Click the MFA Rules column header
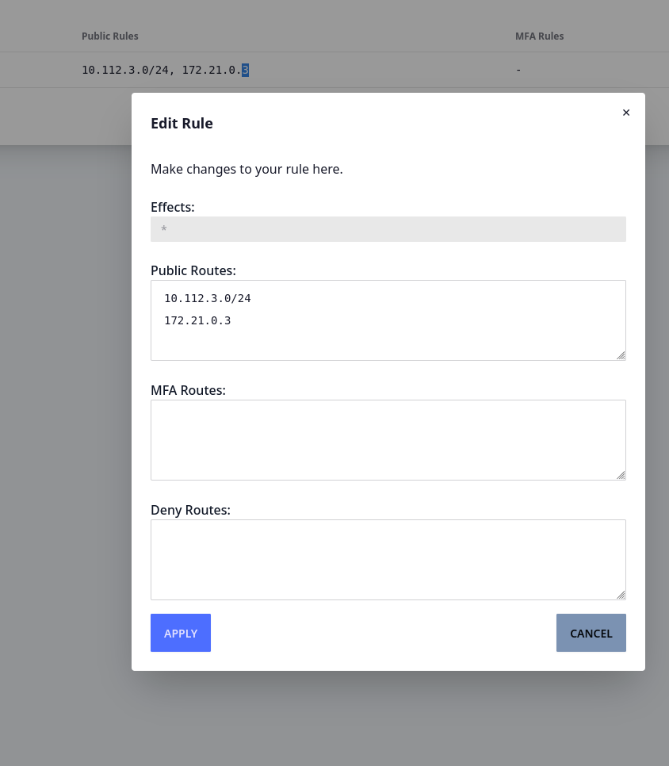 [x=539, y=36]
